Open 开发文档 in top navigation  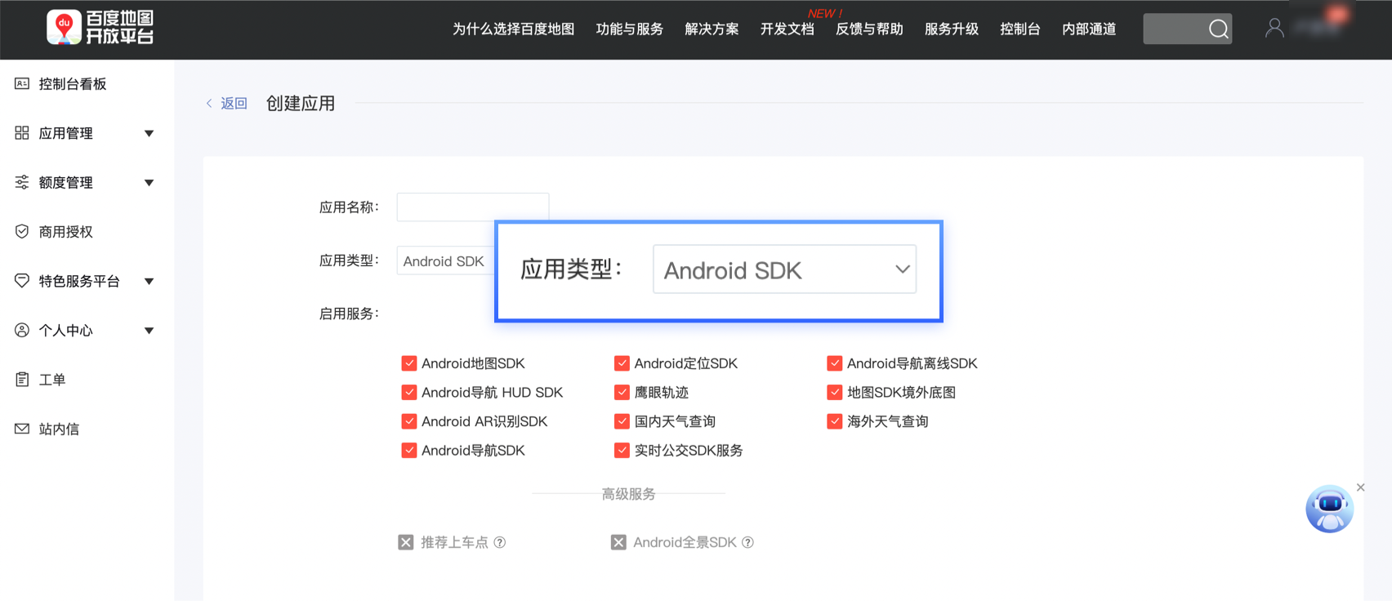pos(787,29)
